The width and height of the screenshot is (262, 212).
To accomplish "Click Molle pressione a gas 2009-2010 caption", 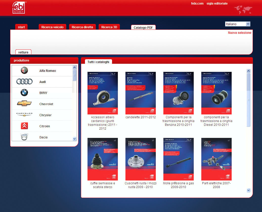I will (179, 185).
